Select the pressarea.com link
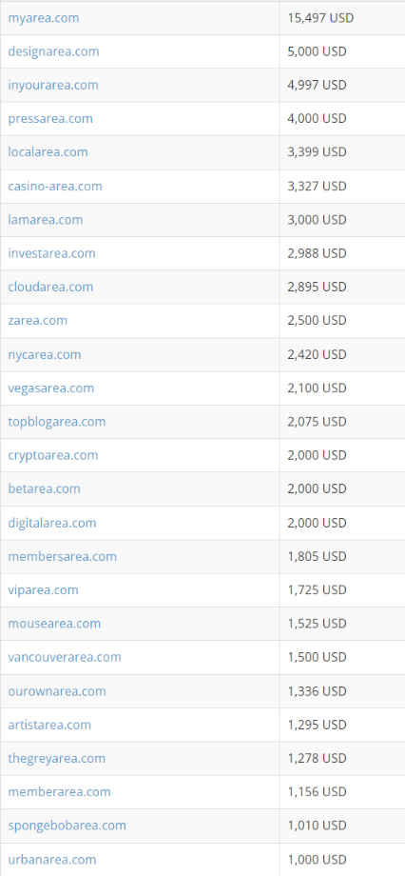Screen dimensions: 405x876 coord(50,118)
